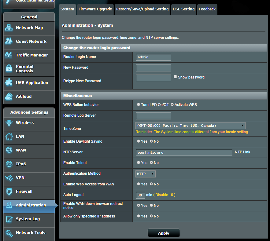Select Turn LED On/Off for WPS button

139,104
